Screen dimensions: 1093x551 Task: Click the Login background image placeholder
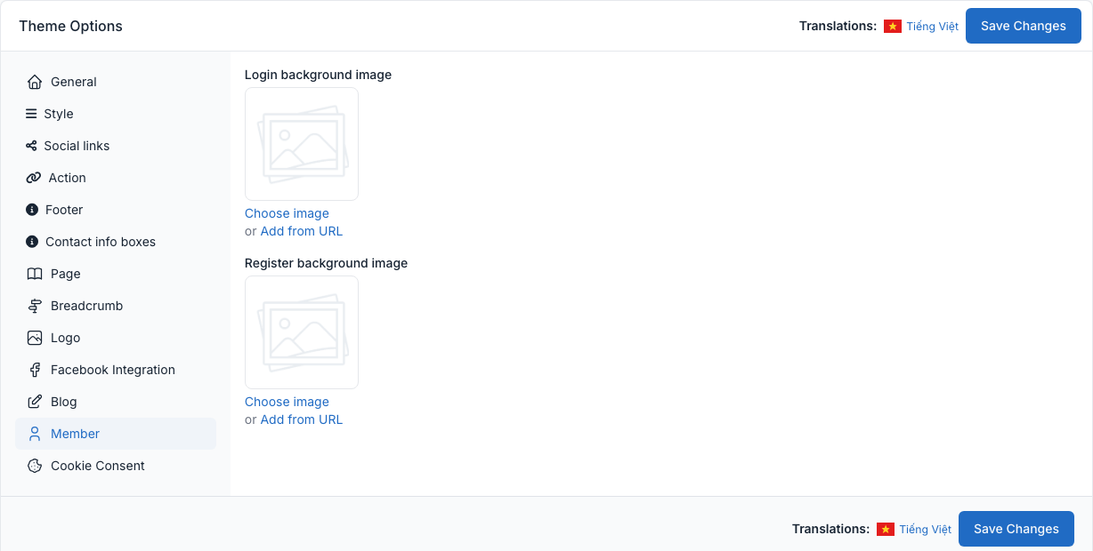(302, 144)
